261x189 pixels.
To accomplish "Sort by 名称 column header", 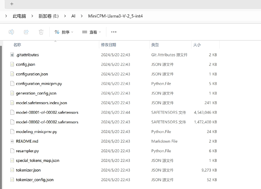I will (x=17, y=45).
